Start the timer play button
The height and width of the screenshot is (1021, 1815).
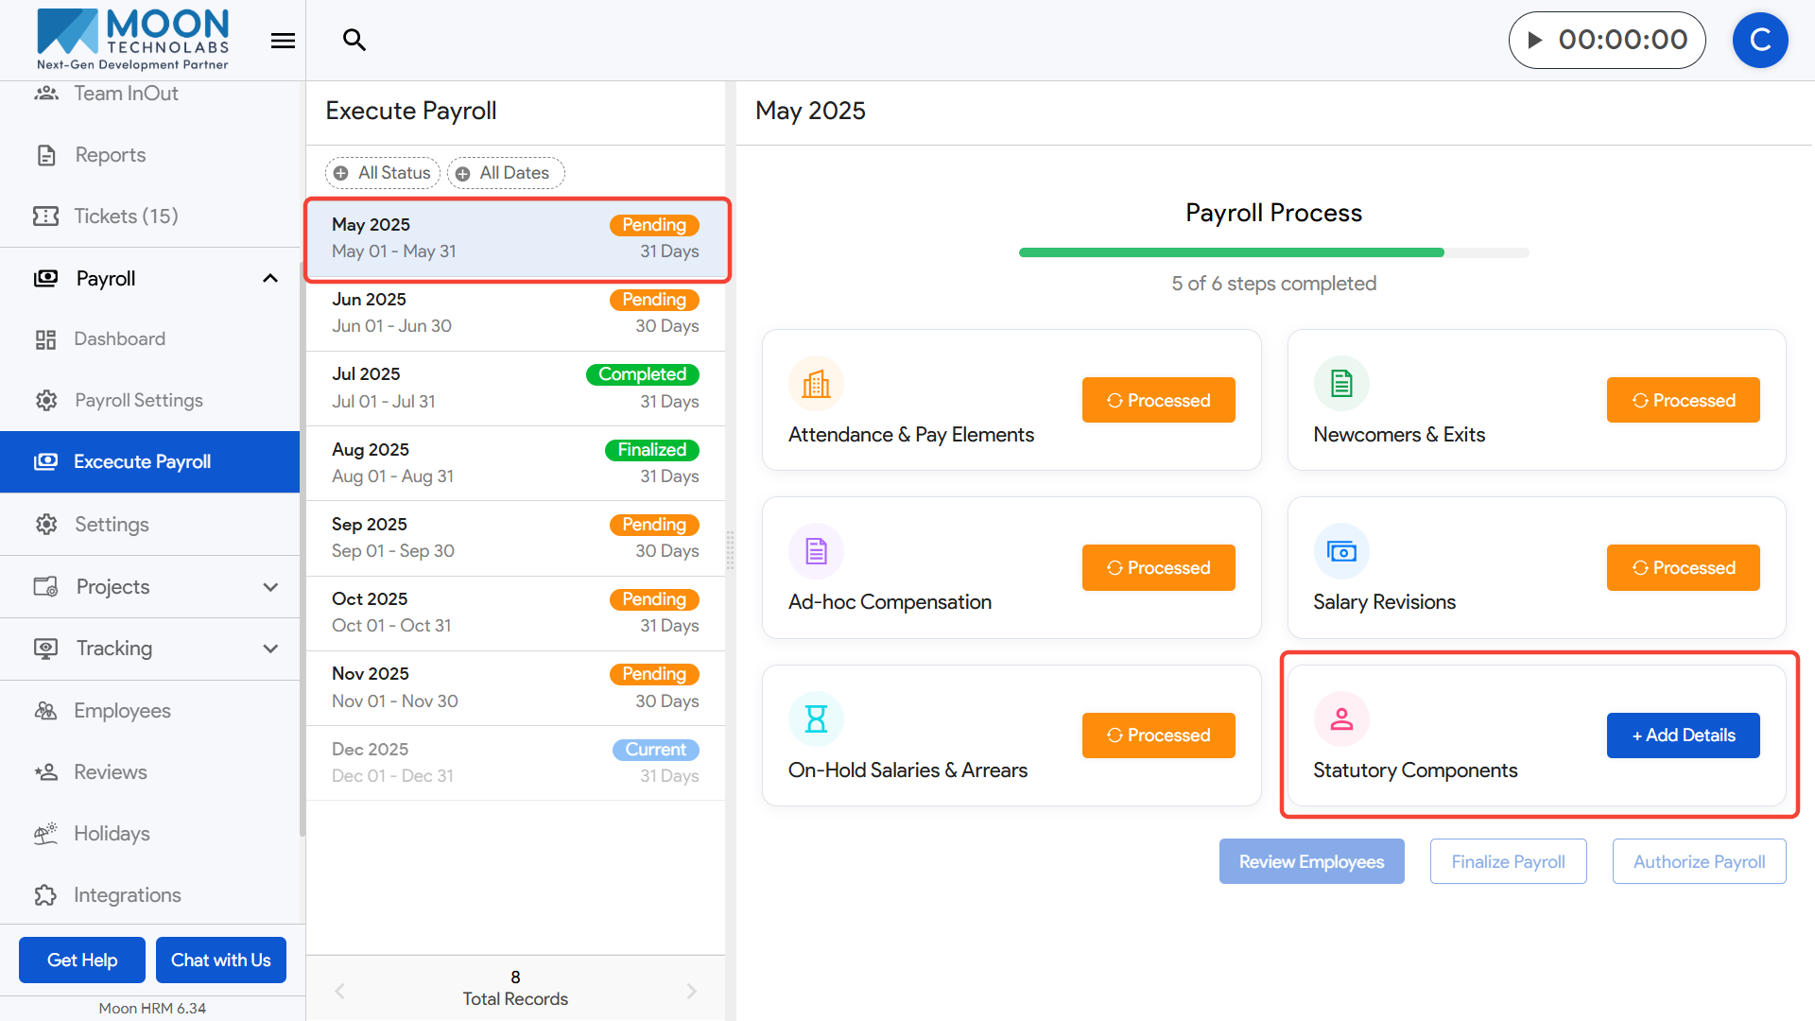[1535, 40]
